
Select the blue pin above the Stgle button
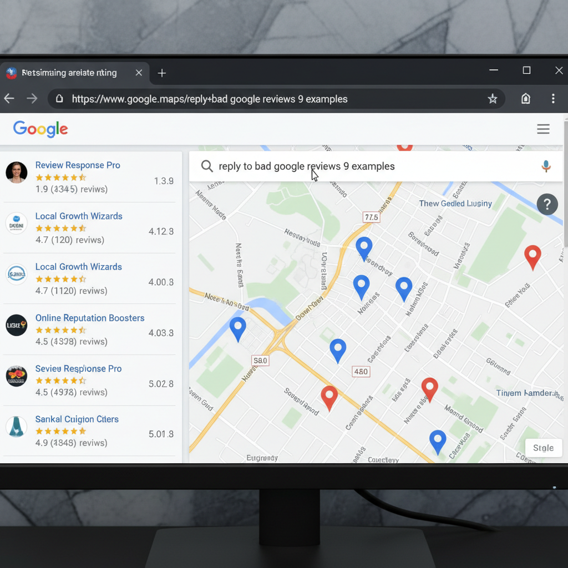(x=438, y=442)
